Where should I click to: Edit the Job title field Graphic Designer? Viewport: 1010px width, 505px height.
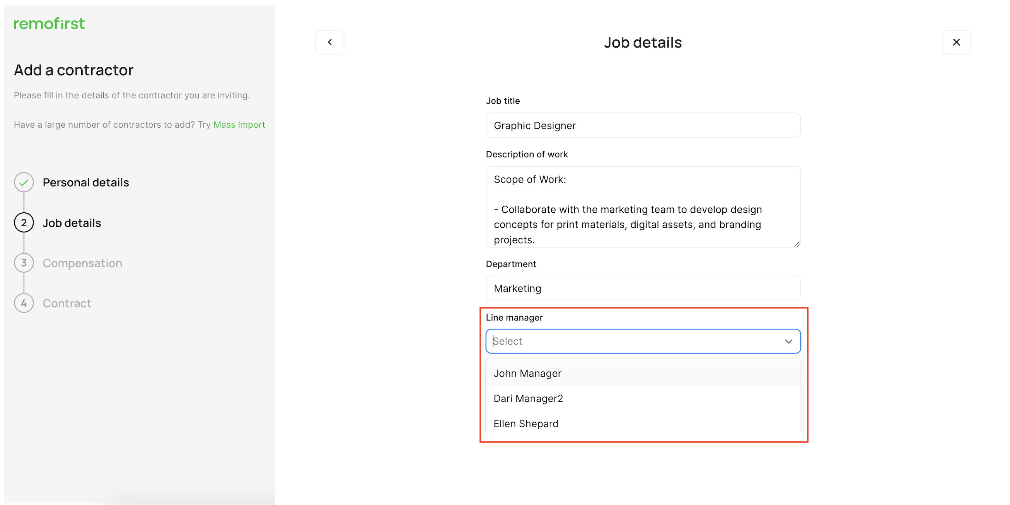click(643, 125)
